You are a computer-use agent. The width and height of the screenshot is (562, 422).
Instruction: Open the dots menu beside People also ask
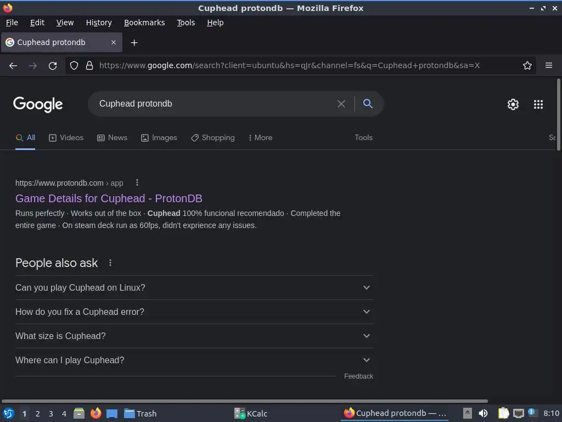click(x=110, y=263)
